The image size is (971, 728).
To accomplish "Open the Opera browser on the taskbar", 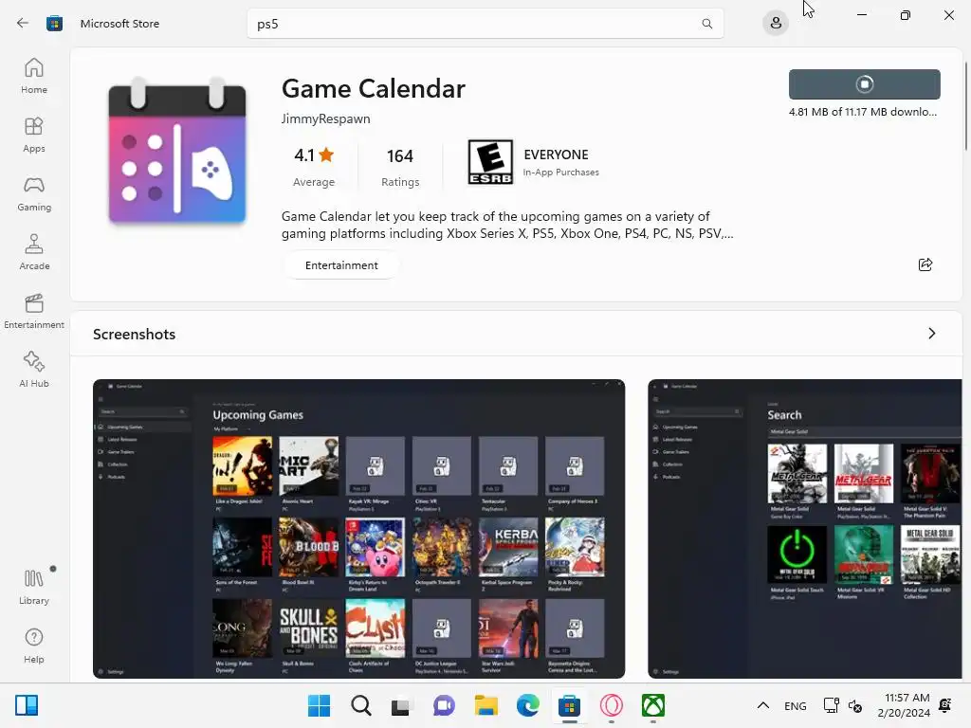I will tap(612, 705).
